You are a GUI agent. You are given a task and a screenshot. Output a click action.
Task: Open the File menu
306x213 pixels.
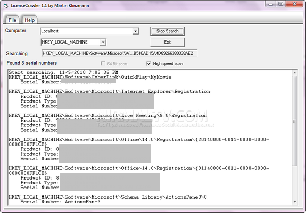[12, 20]
